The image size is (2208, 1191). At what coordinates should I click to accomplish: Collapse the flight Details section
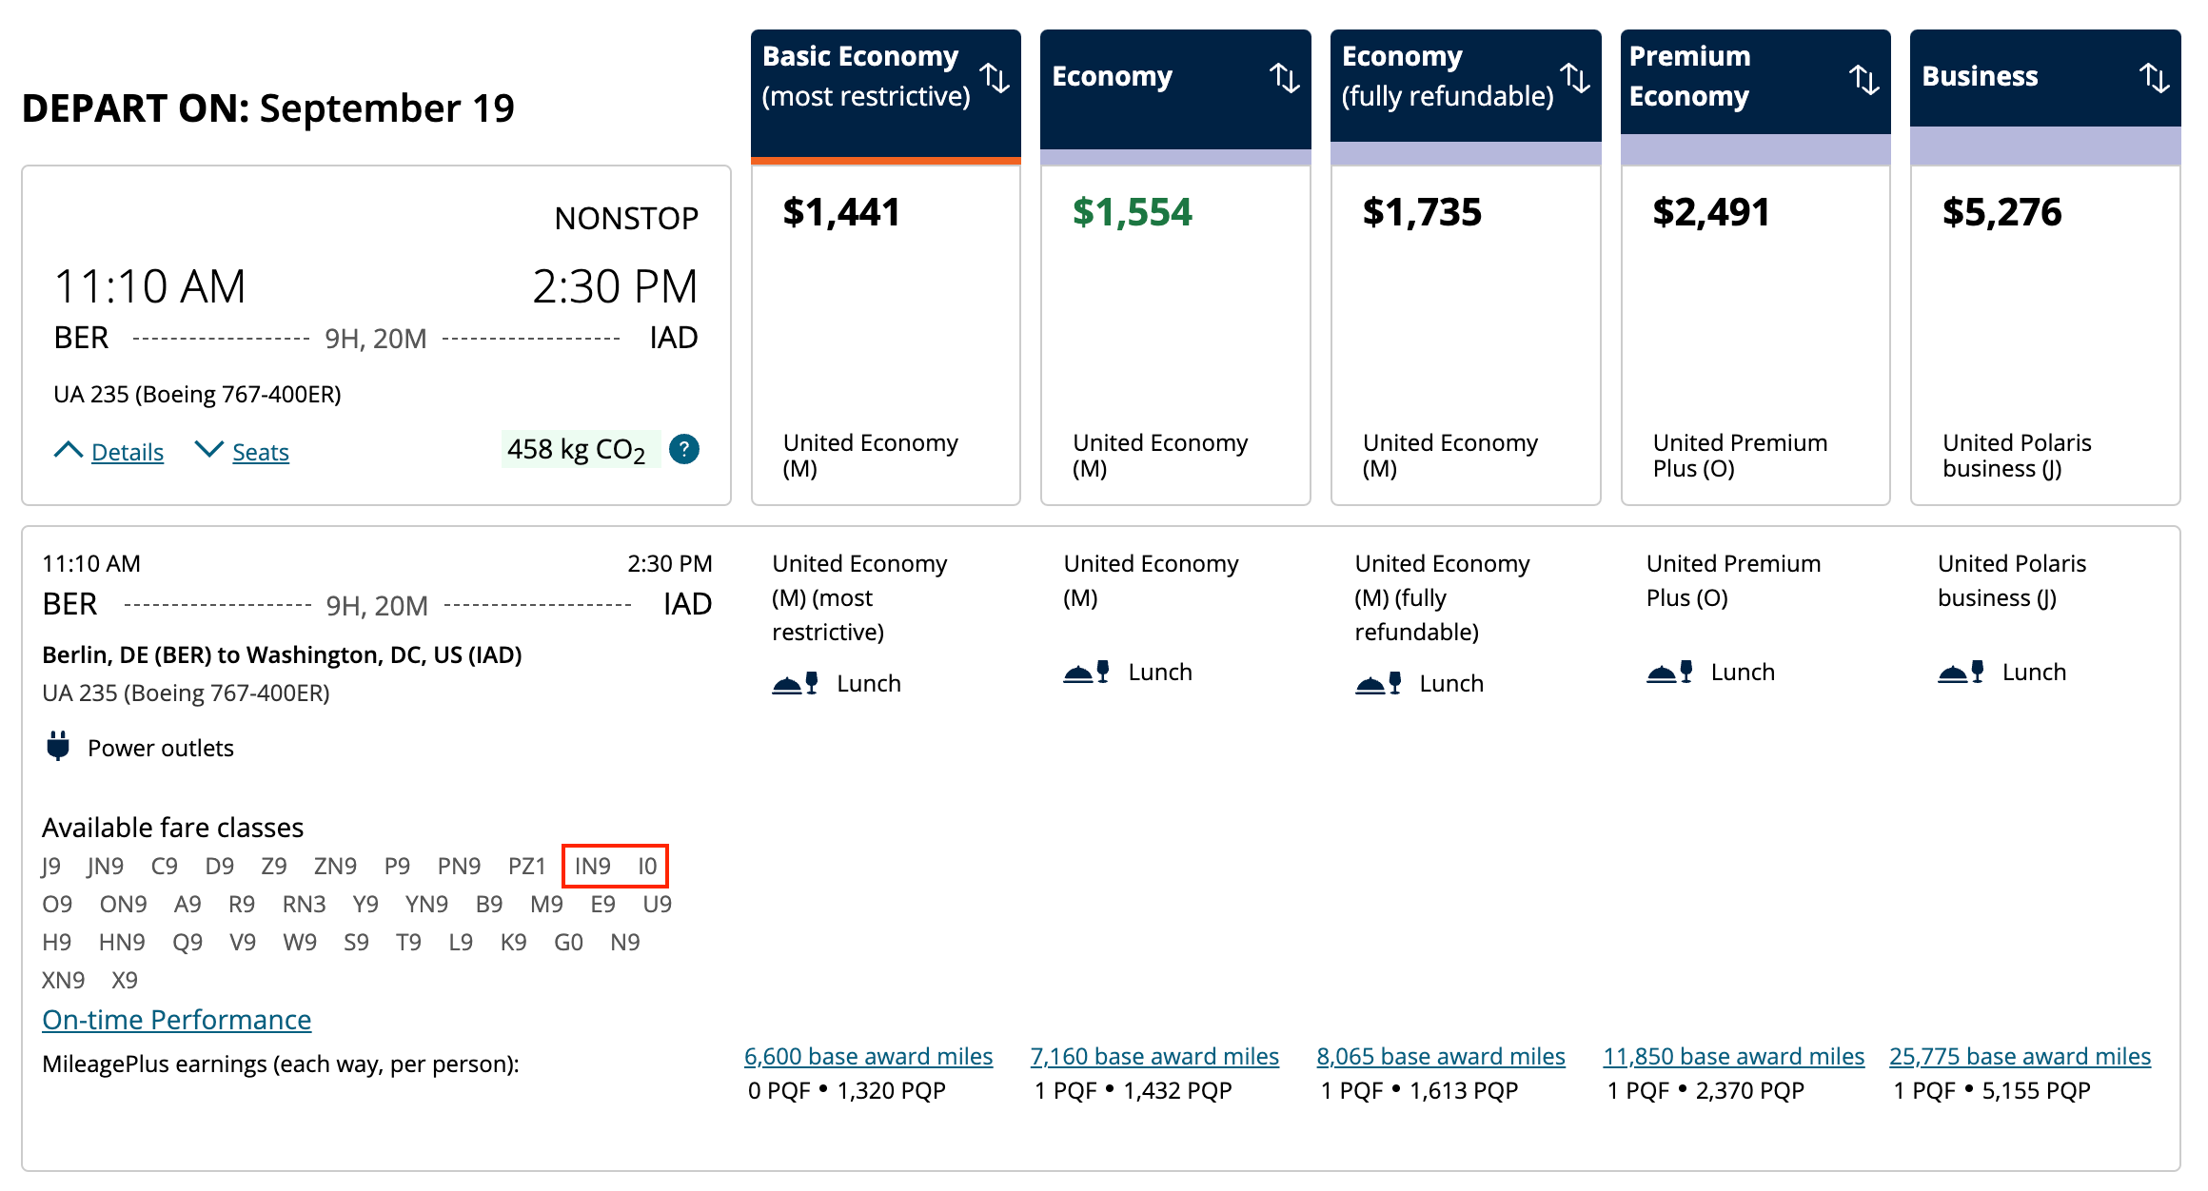pyautogui.click(x=127, y=452)
